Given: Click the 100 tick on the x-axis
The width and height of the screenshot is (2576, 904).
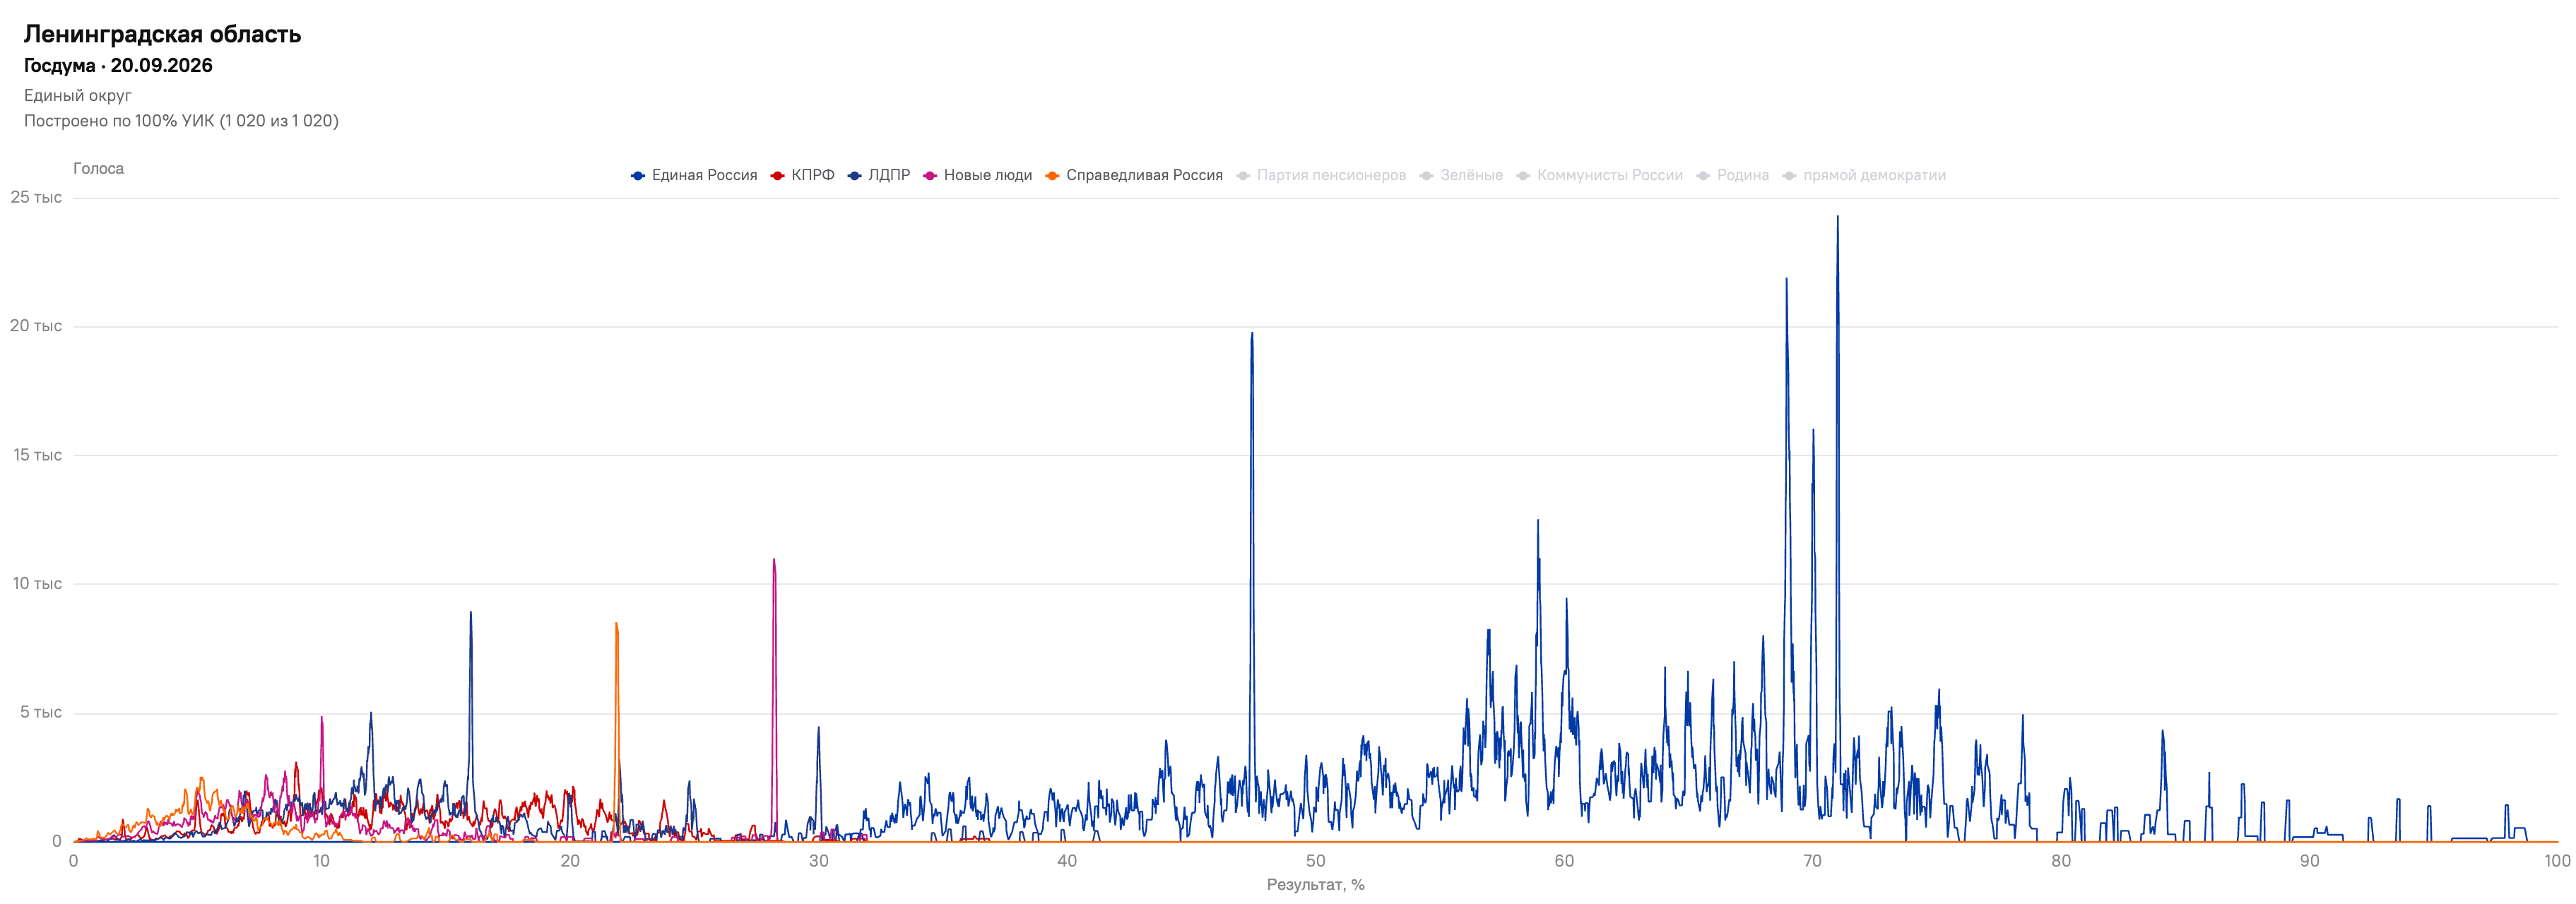Looking at the screenshot, I should click(2556, 860).
